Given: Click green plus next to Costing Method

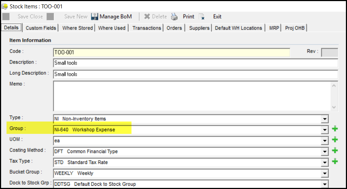Looking at the screenshot, I should tap(335, 151).
